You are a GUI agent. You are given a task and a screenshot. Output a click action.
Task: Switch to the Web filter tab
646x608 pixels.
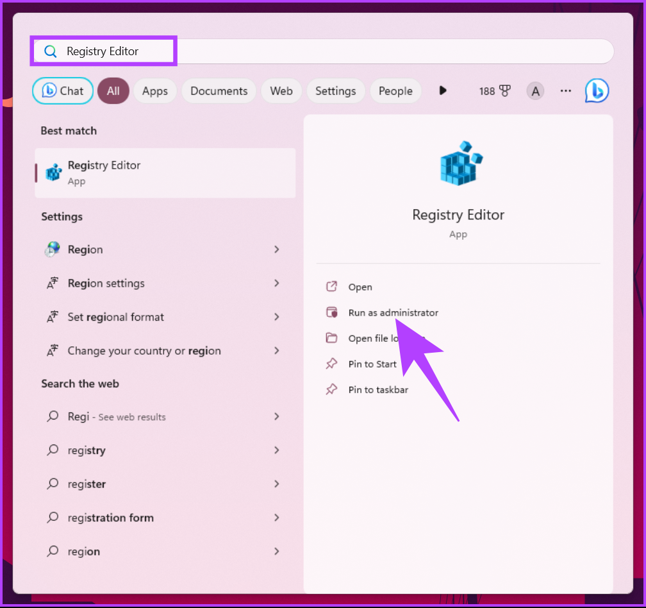click(x=281, y=90)
